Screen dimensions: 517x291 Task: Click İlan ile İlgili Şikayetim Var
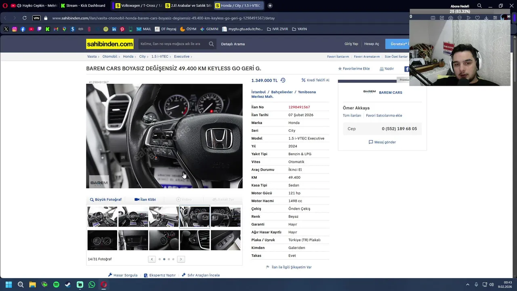[289, 267]
